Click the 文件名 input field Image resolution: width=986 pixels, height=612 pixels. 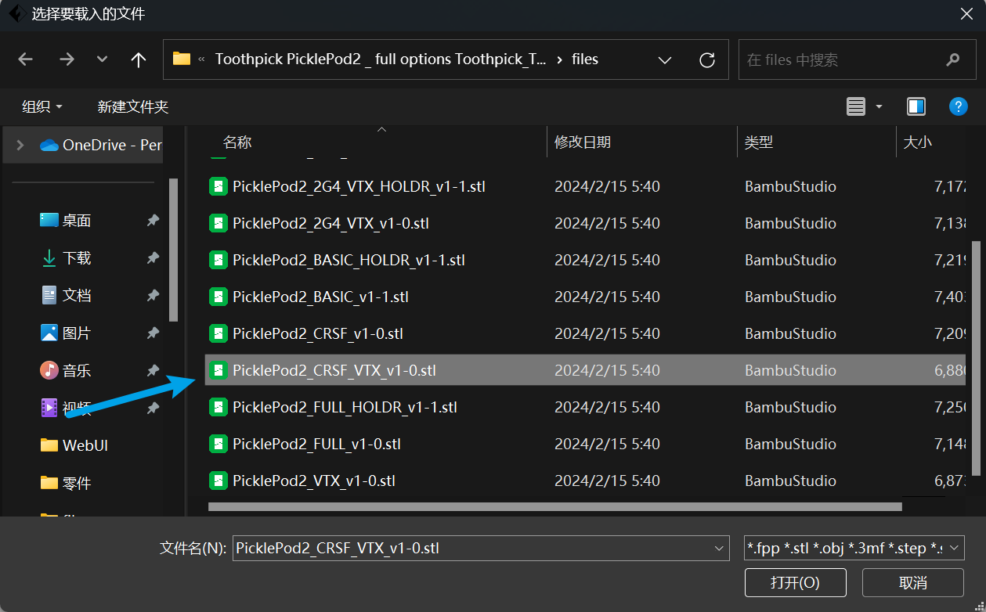click(470, 549)
